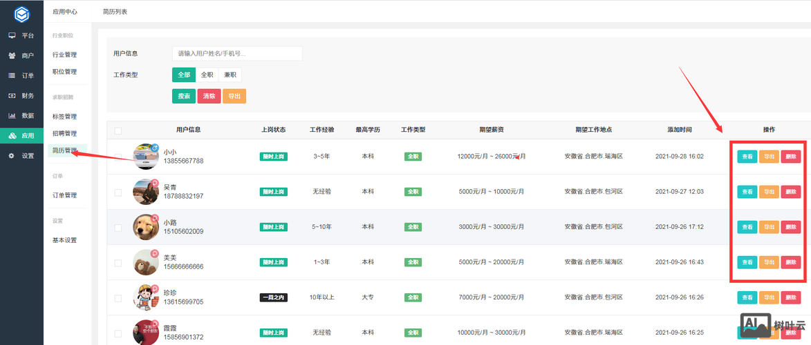
Task: Click 小小's avatar thumbnail
Action: [146, 157]
